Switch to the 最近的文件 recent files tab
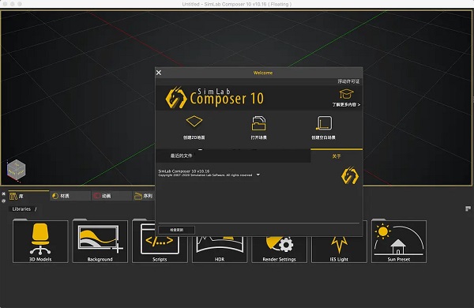Viewport: 474px width, 308px height. [x=182, y=156]
